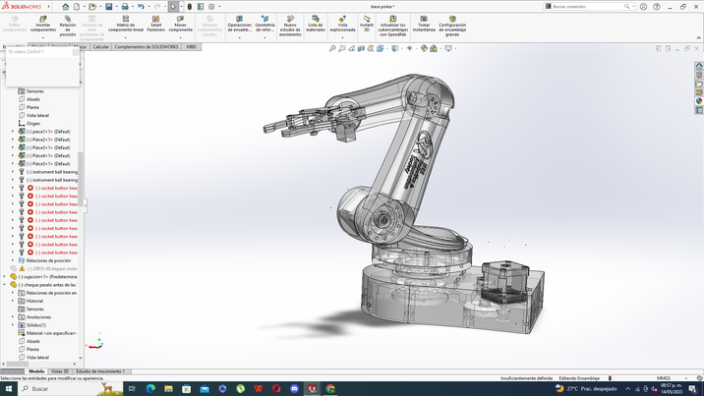
Task: Click Mover componente
Action: point(181,24)
